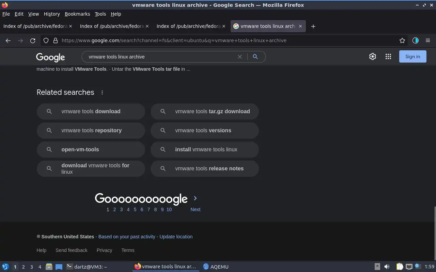Search for open-vm-tools

point(91,150)
